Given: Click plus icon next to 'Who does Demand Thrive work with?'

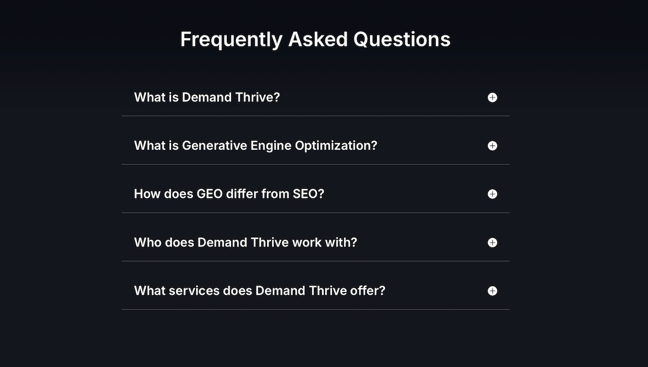Looking at the screenshot, I should 492,243.
